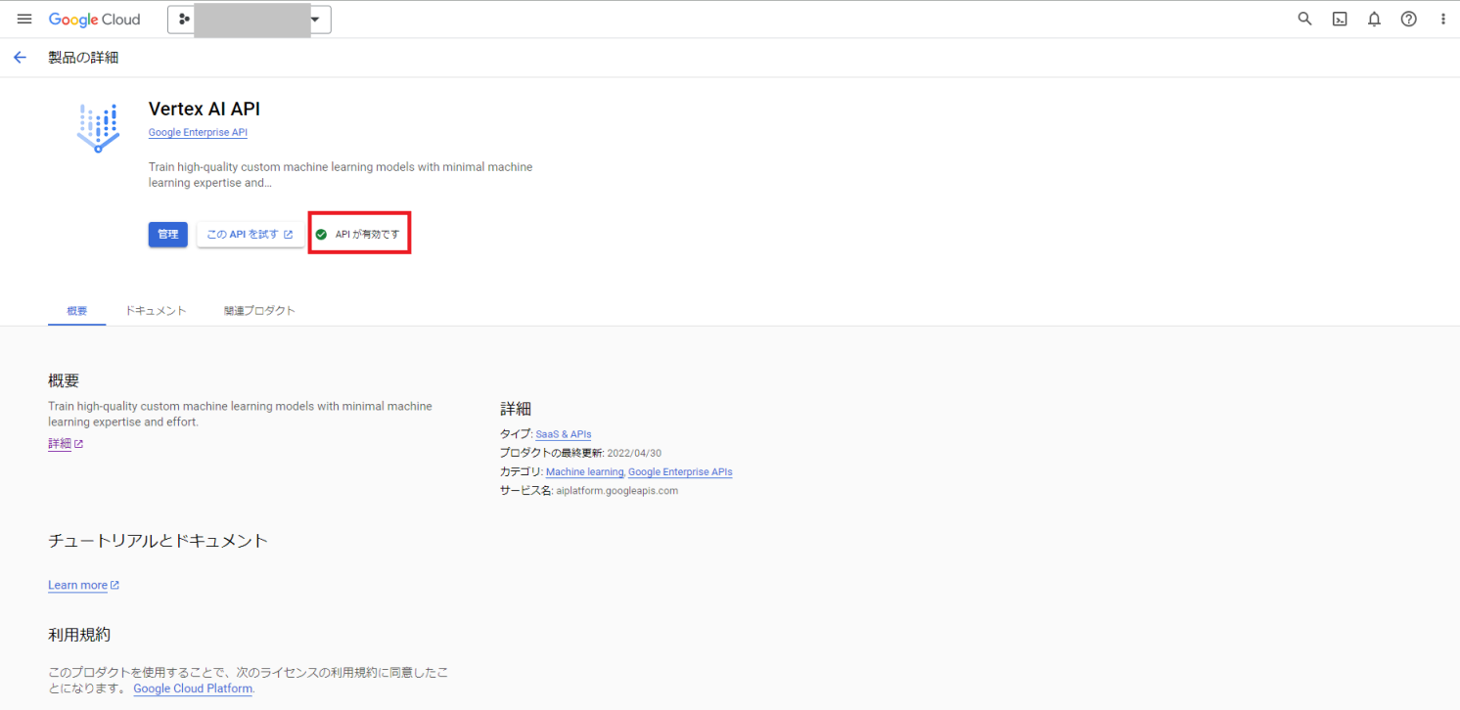This screenshot has height=710, width=1460.
Task: Open the help question mark menu
Action: click(1408, 20)
